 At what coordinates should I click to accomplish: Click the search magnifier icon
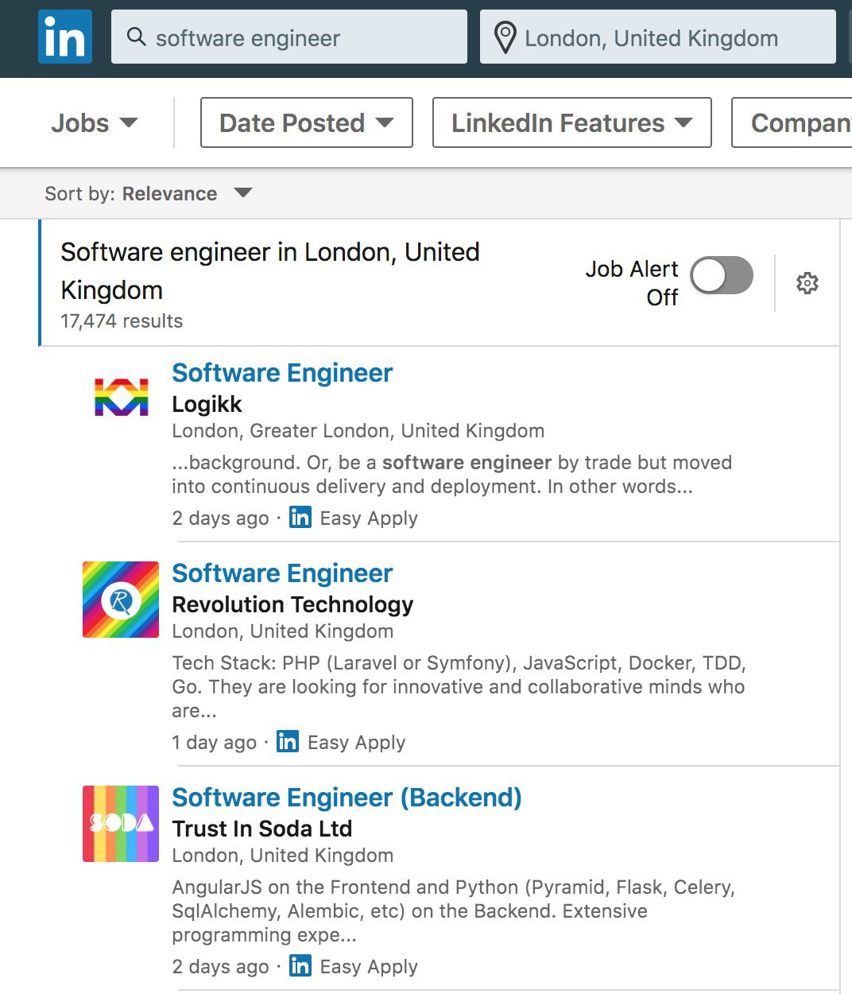137,37
